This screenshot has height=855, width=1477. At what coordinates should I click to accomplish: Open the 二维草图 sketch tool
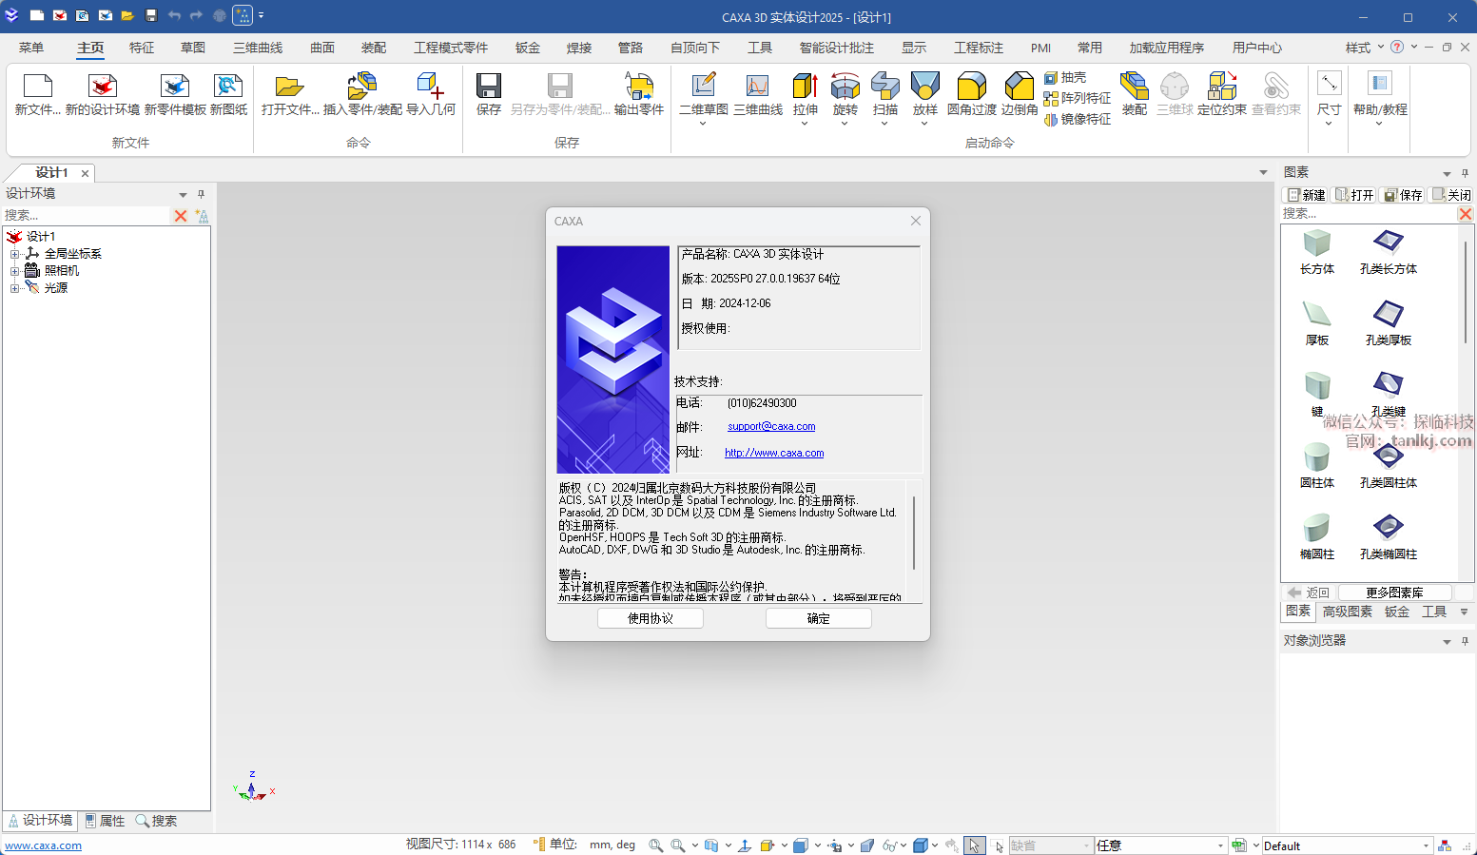point(703,87)
